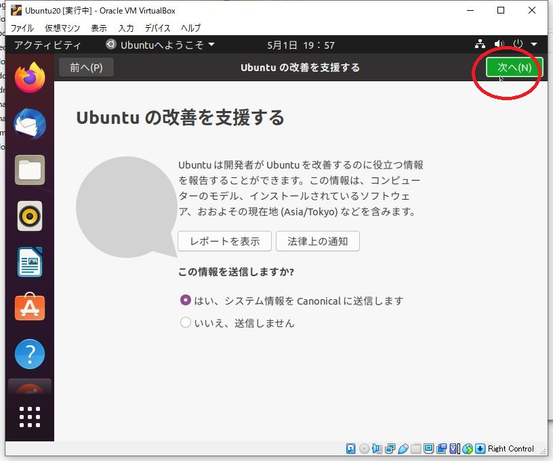Click the 'Right Control' host key label
The height and width of the screenshot is (461, 553).
(511, 449)
